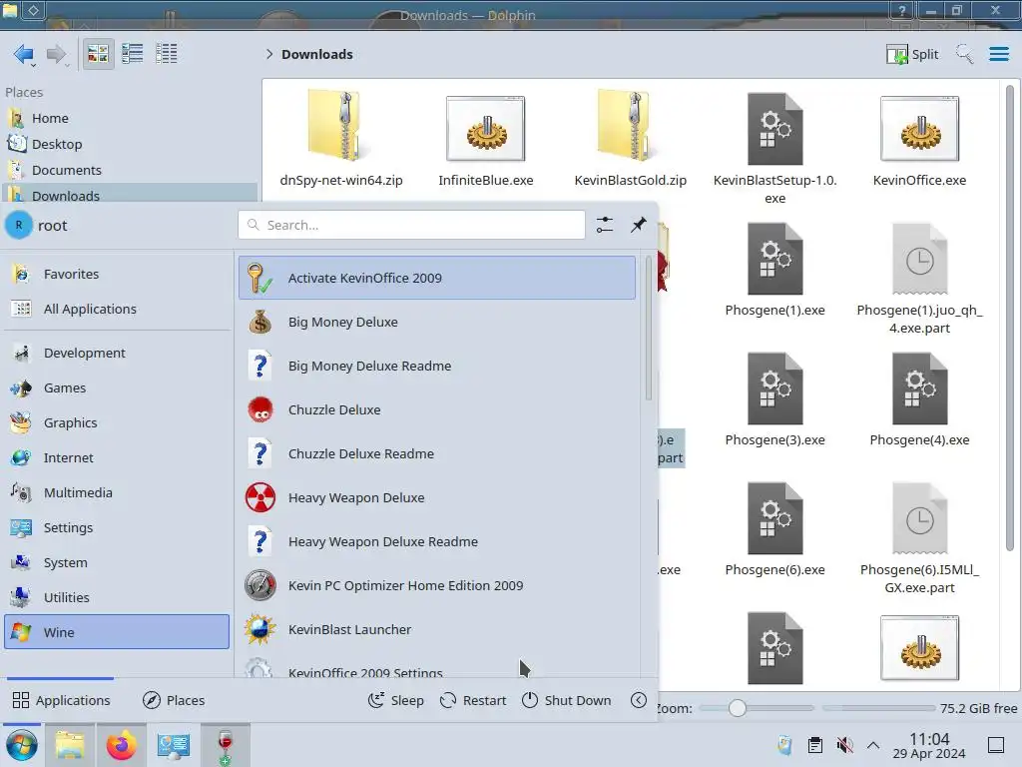Viewport: 1022px width, 767px height.
Task: Open Home in Places panel
Action: pos(130,118)
